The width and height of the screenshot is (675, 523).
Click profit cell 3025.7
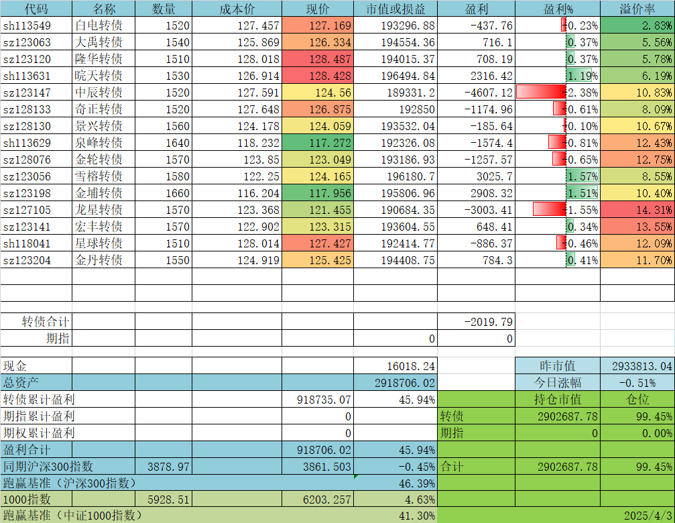476,176
